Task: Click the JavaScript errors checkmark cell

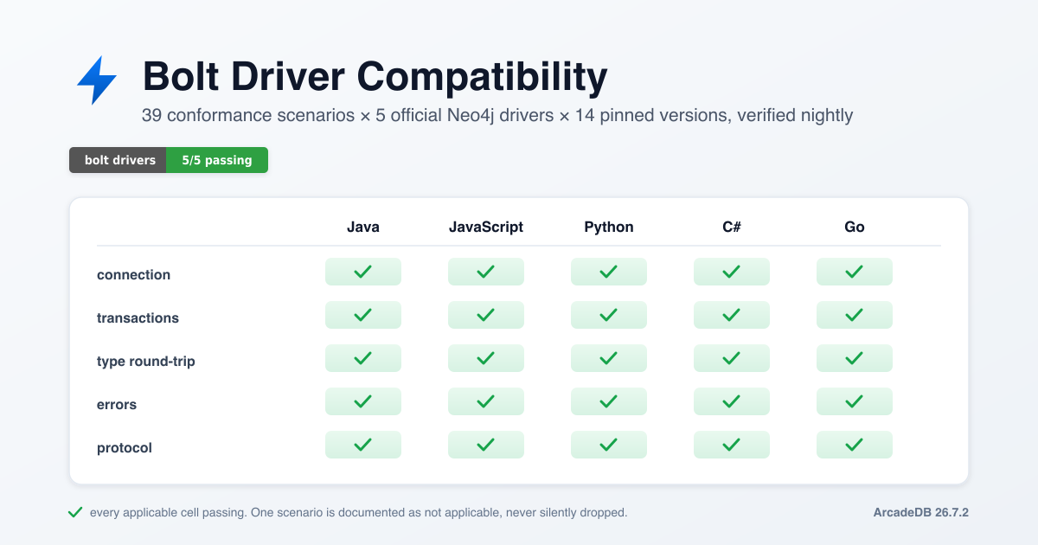Action: pos(486,401)
